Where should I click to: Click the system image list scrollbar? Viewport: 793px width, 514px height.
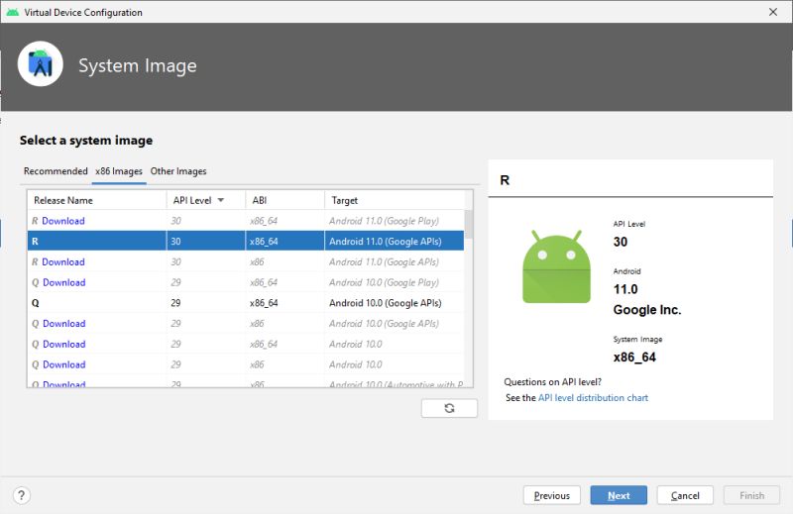(x=468, y=225)
